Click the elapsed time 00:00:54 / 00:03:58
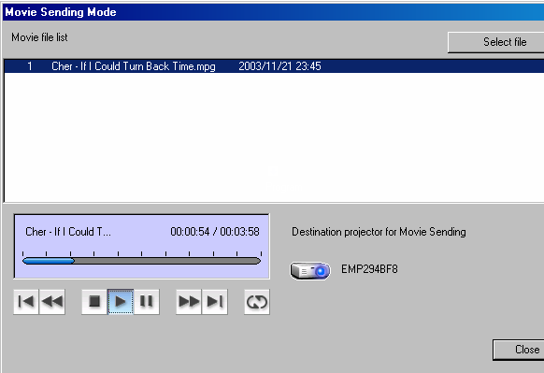The height and width of the screenshot is (373, 544). (x=215, y=232)
